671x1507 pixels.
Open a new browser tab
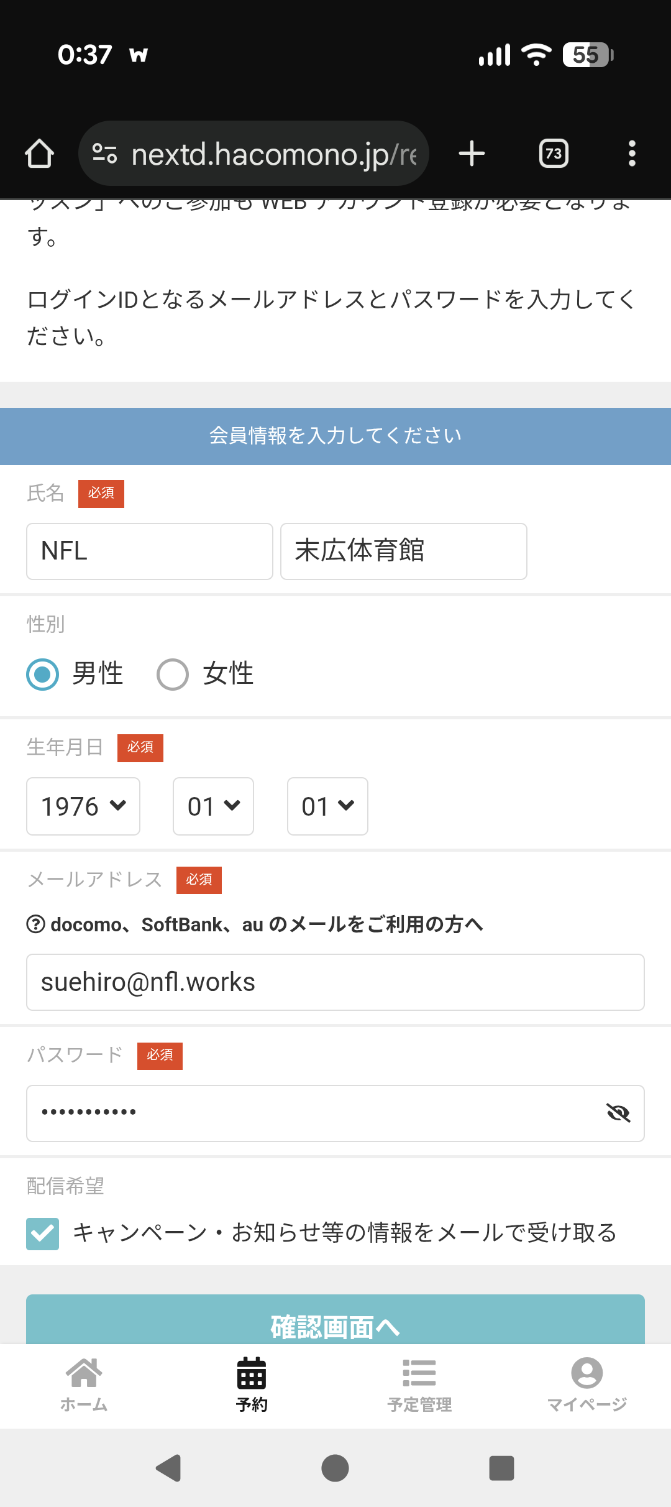pos(472,154)
